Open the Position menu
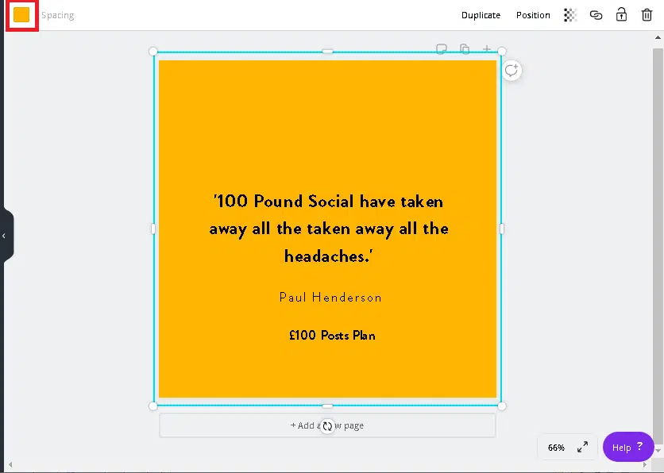Image resolution: width=664 pixels, height=473 pixels. 533,15
